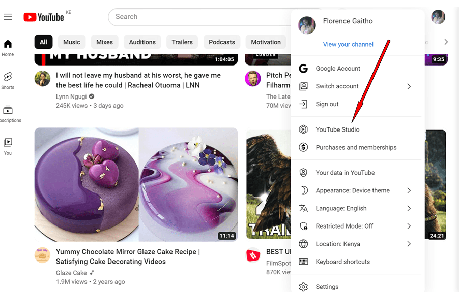459x292 pixels.
Task: Open Lynn Ngugi channel name link
Action: click(x=71, y=96)
